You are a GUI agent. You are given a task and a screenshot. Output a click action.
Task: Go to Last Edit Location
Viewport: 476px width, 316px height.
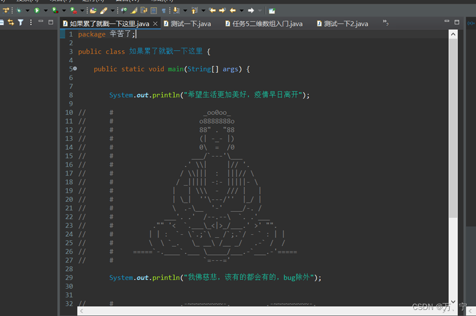(x=212, y=10)
